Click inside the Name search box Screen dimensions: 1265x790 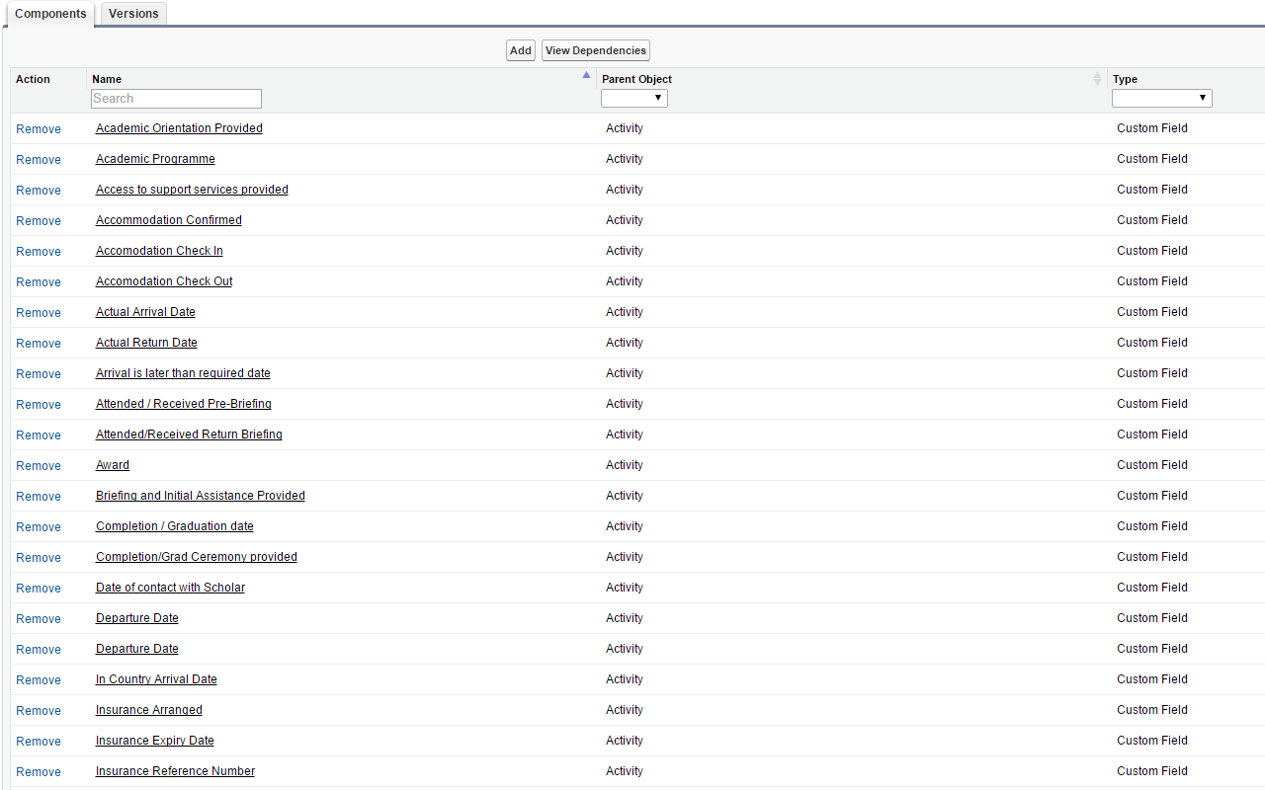click(176, 98)
